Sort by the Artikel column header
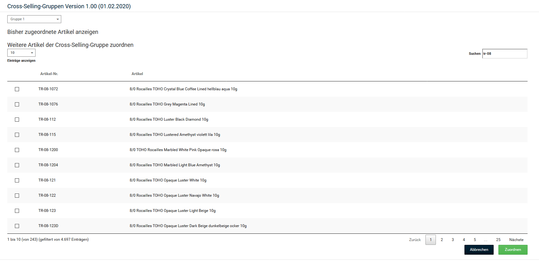 [137, 74]
